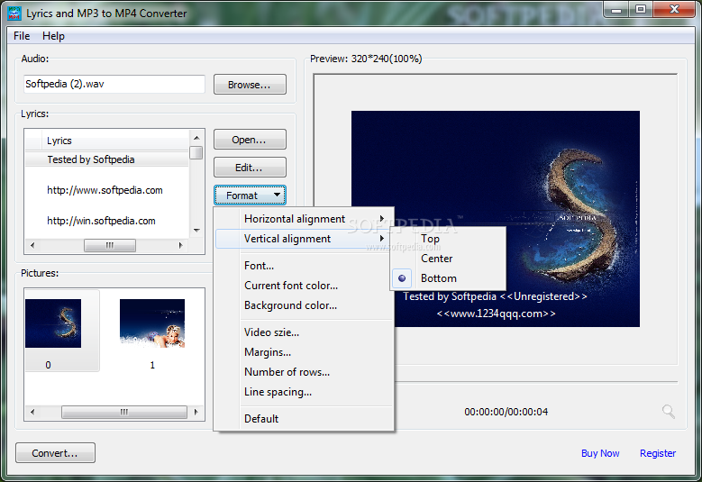Click the time display 00:00:00/00:00:04

point(506,412)
